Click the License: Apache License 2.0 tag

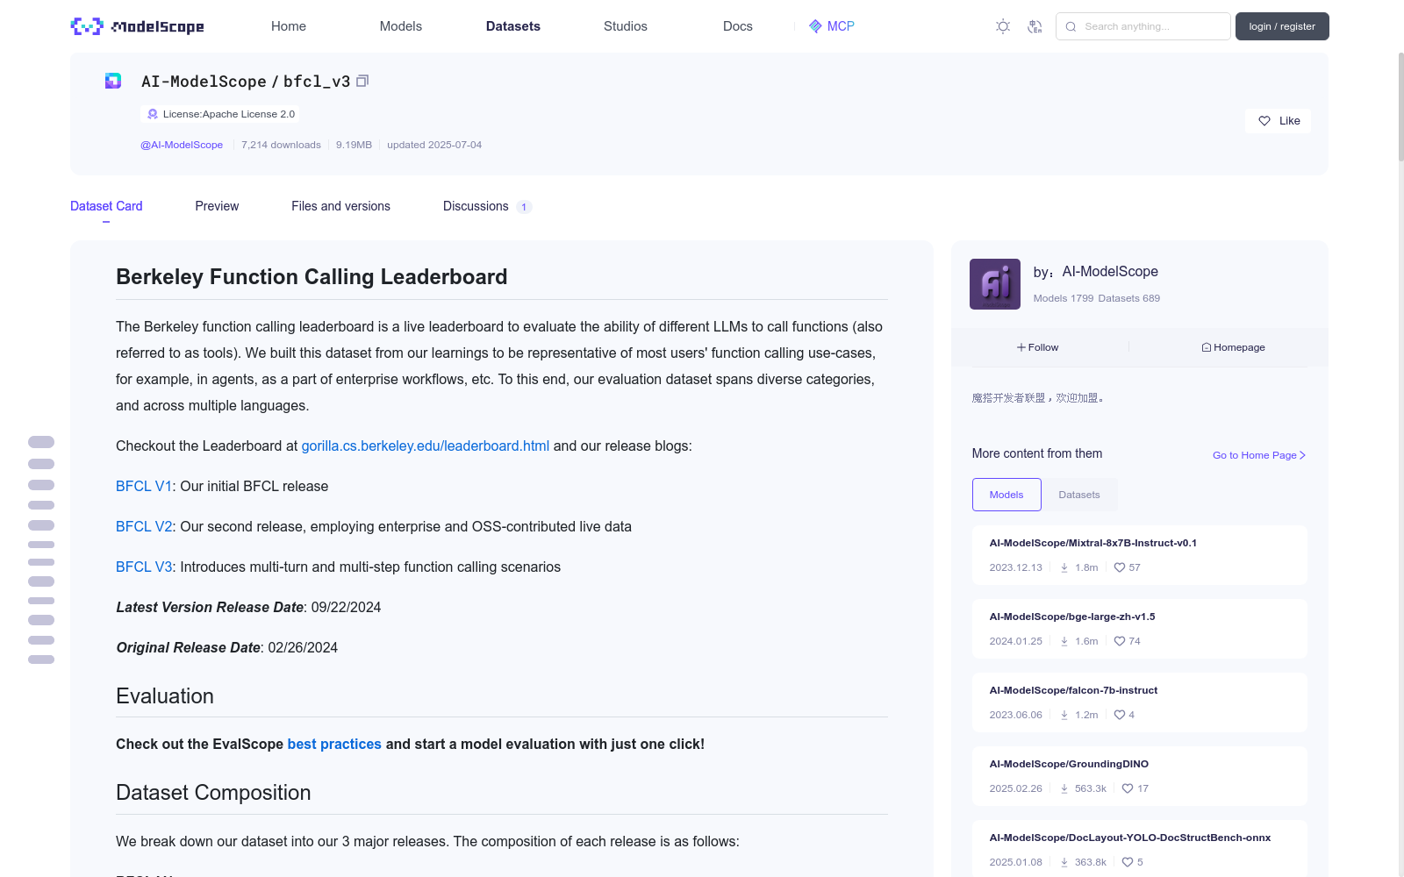click(220, 114)
